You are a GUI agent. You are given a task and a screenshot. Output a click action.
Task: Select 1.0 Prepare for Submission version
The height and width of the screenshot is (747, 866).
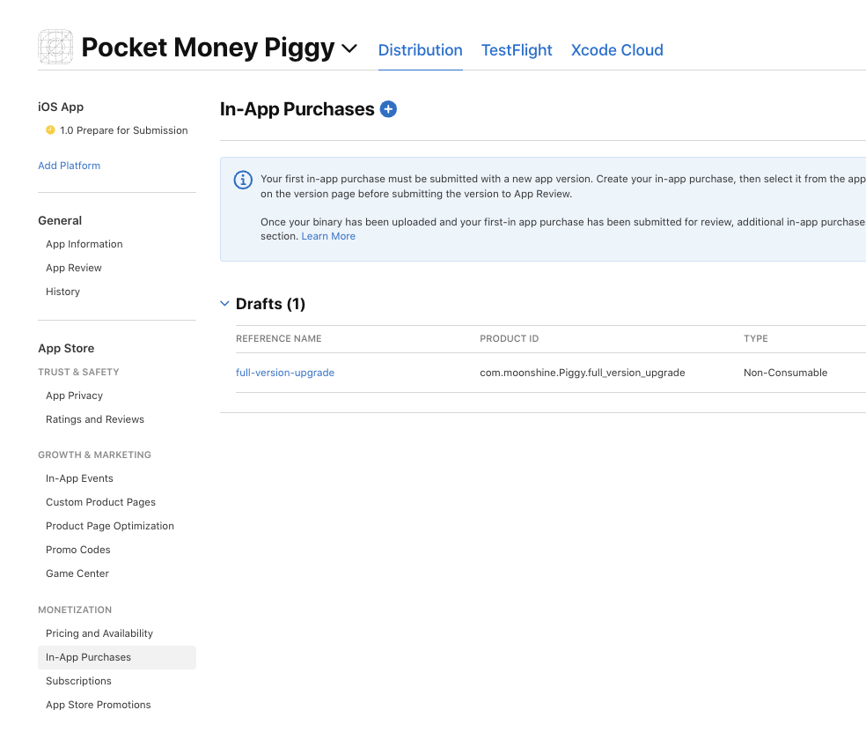point(123,130)
